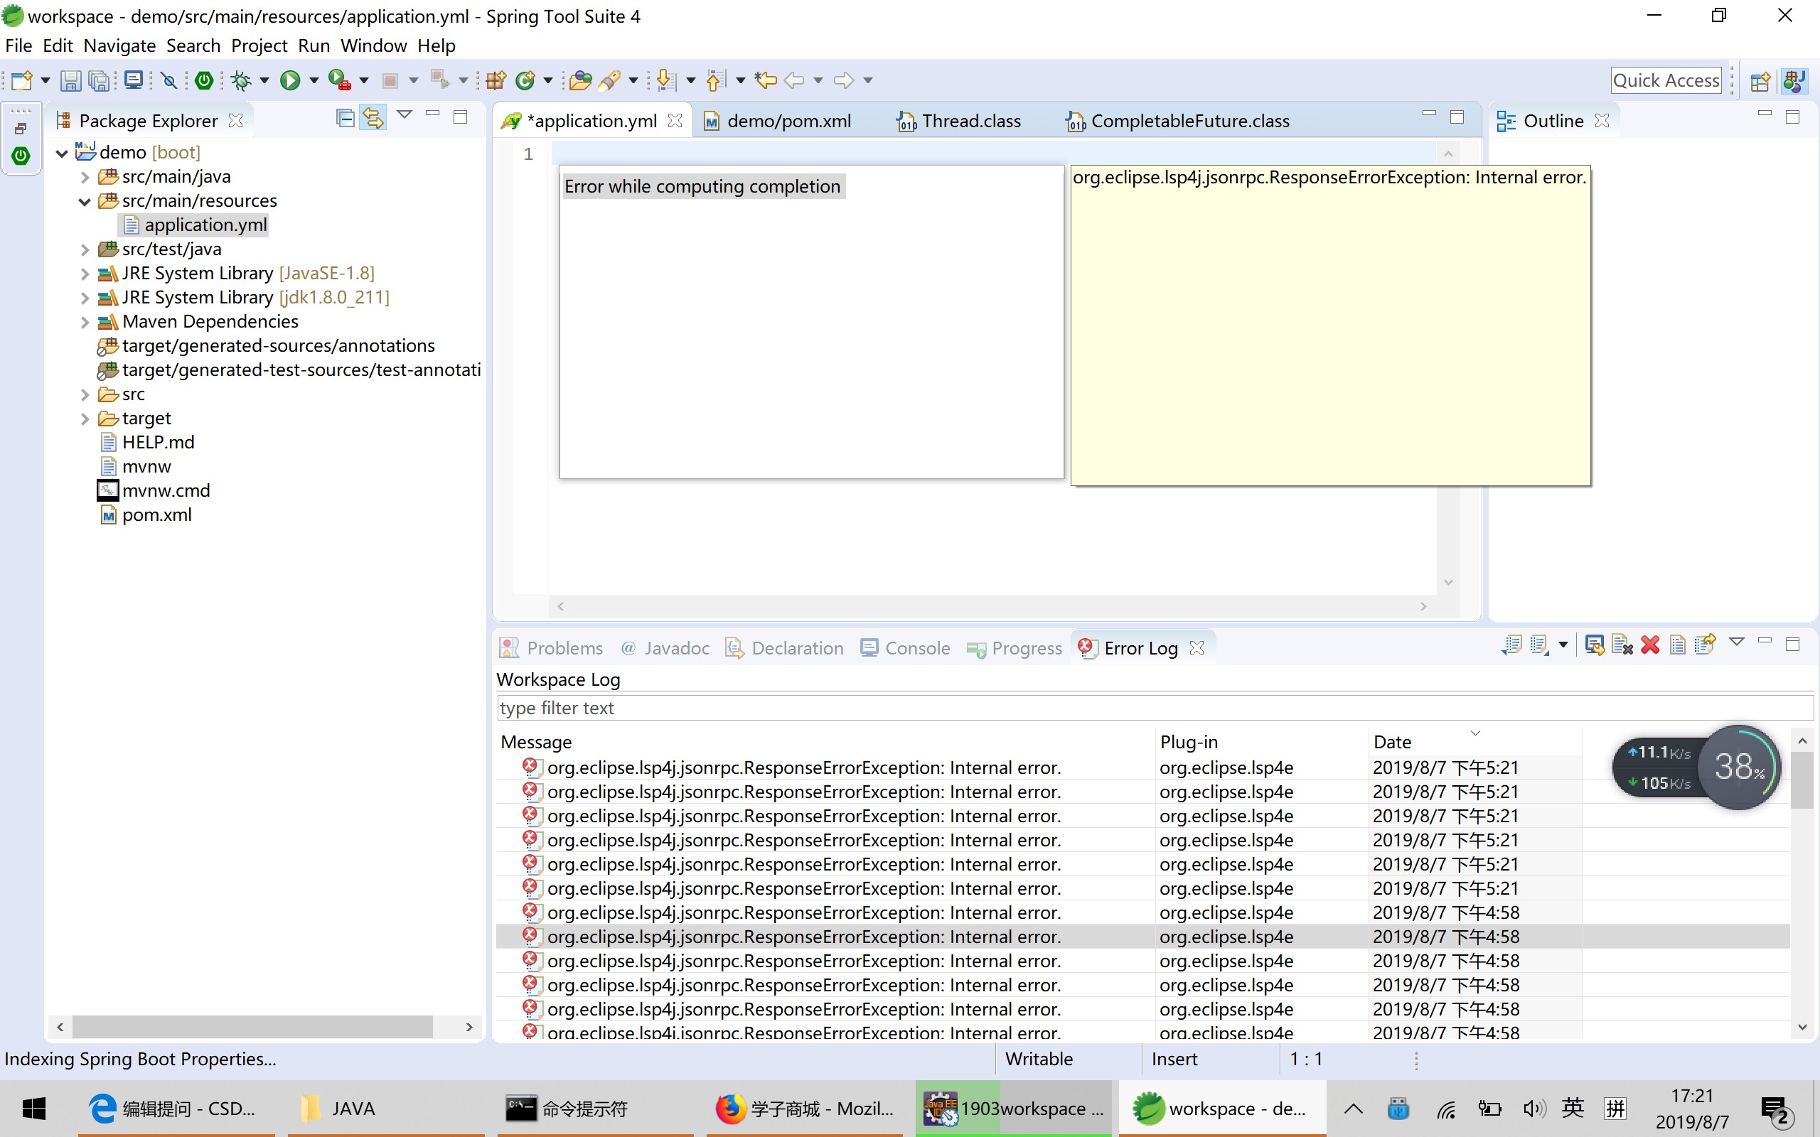Viewport: 1820px width, 1137px height.
Task: Click the Open Log file icon
Action: pyautogui.click(x=1677, y=645)
